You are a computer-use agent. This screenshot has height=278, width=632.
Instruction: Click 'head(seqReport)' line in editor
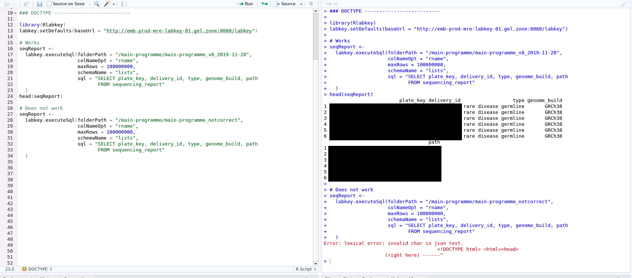click(41, 96)
